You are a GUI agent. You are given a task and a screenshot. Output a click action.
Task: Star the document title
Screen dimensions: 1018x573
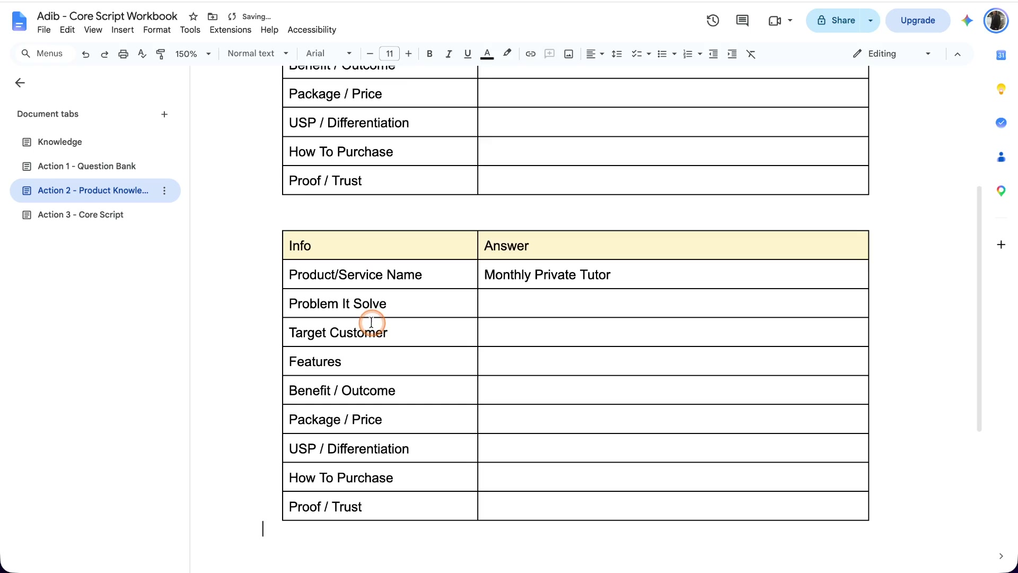coord(194,16)
